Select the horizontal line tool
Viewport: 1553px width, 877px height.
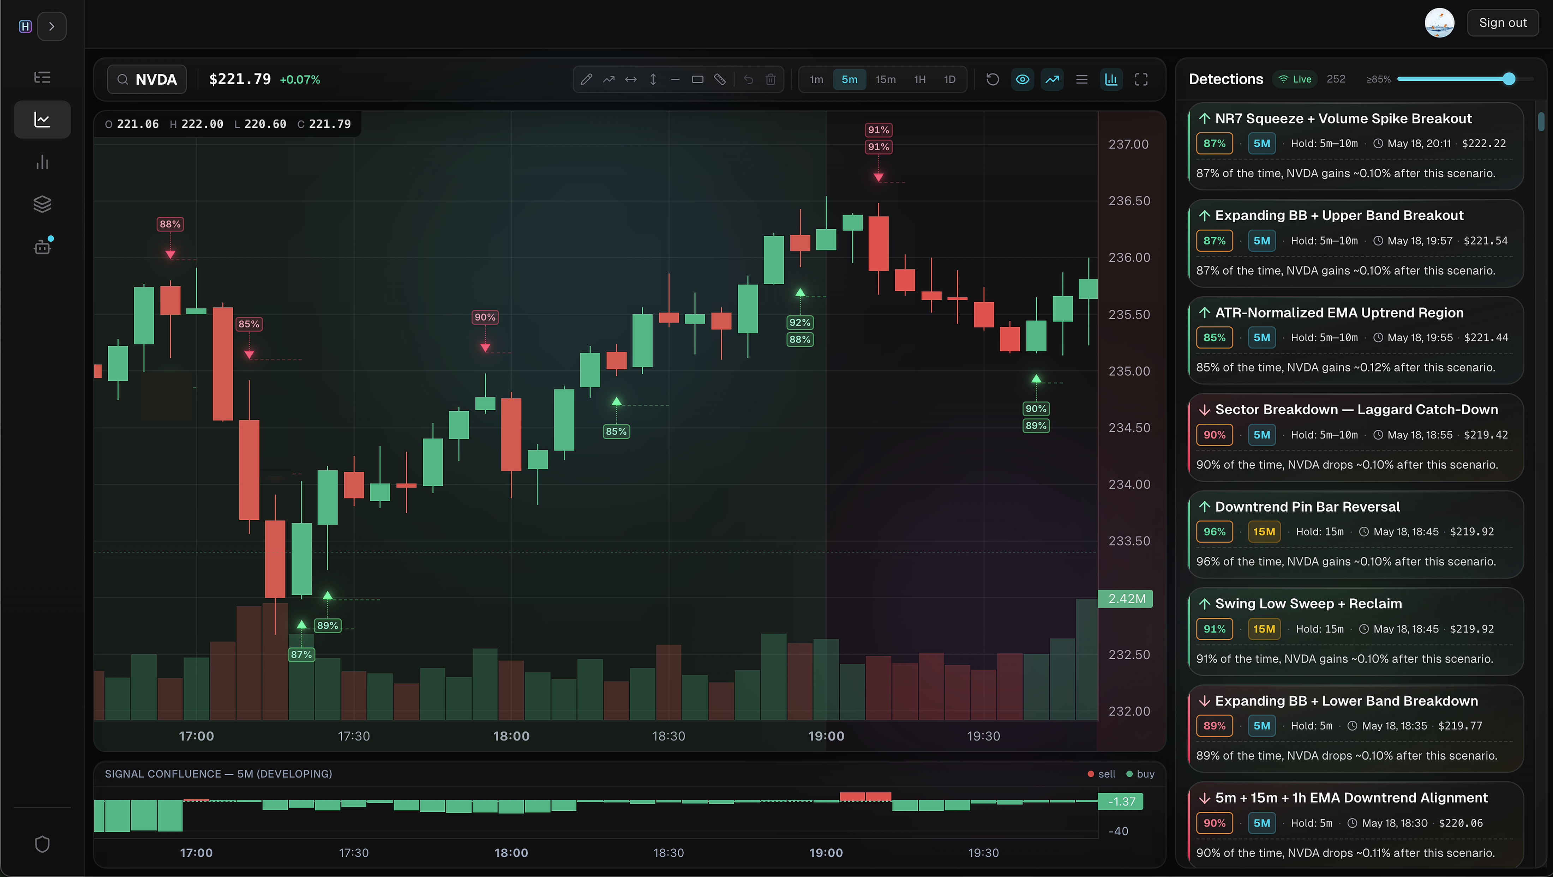click(675, 80)
